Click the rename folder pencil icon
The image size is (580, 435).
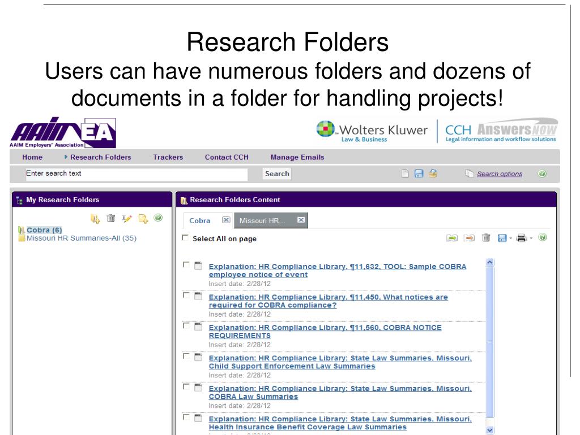pos(126,219)
